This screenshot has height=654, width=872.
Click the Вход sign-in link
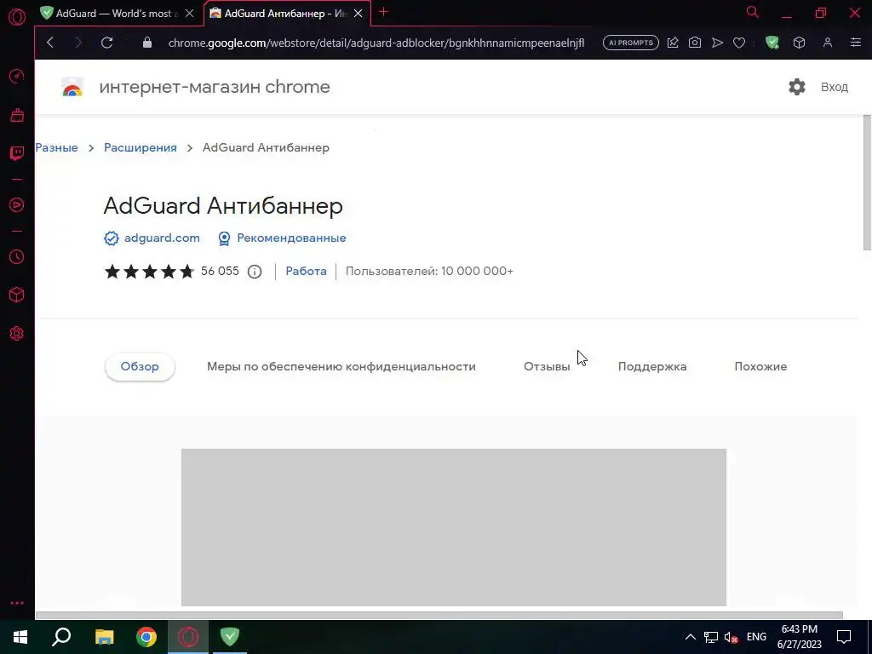tap(835, 87)
